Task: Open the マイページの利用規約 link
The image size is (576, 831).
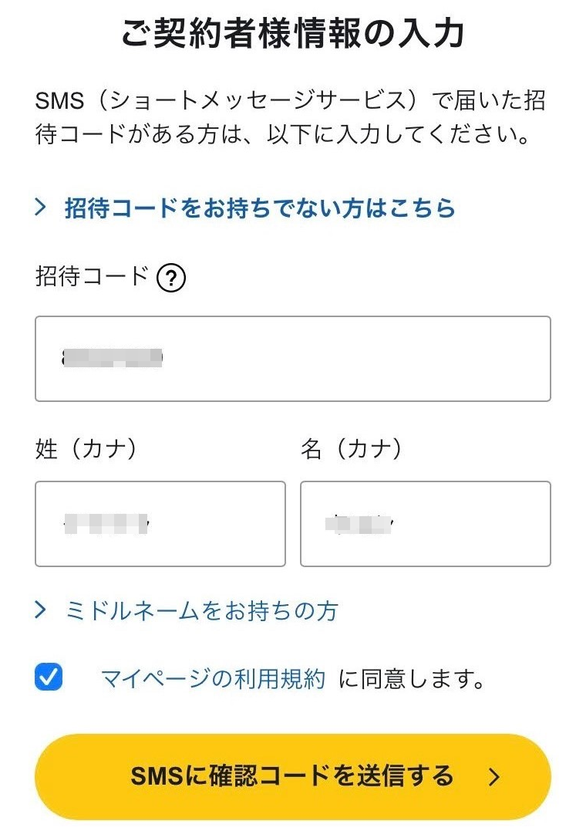Action: [x=213, y=679]
